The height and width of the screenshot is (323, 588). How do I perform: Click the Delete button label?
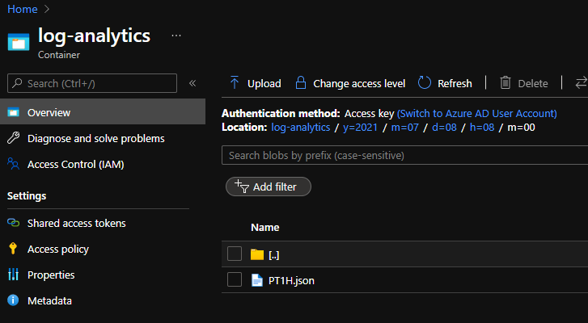click(533, 83)
